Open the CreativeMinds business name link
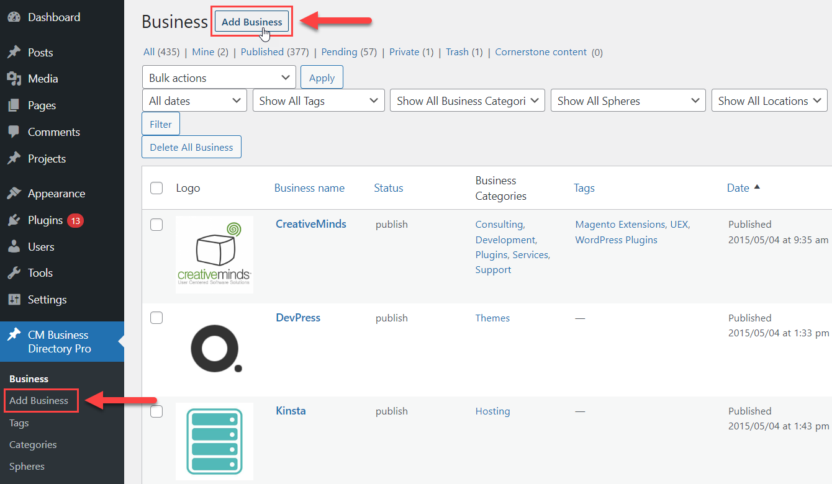Viewport: 832px width, 484px height. click(x=311, y=224)
